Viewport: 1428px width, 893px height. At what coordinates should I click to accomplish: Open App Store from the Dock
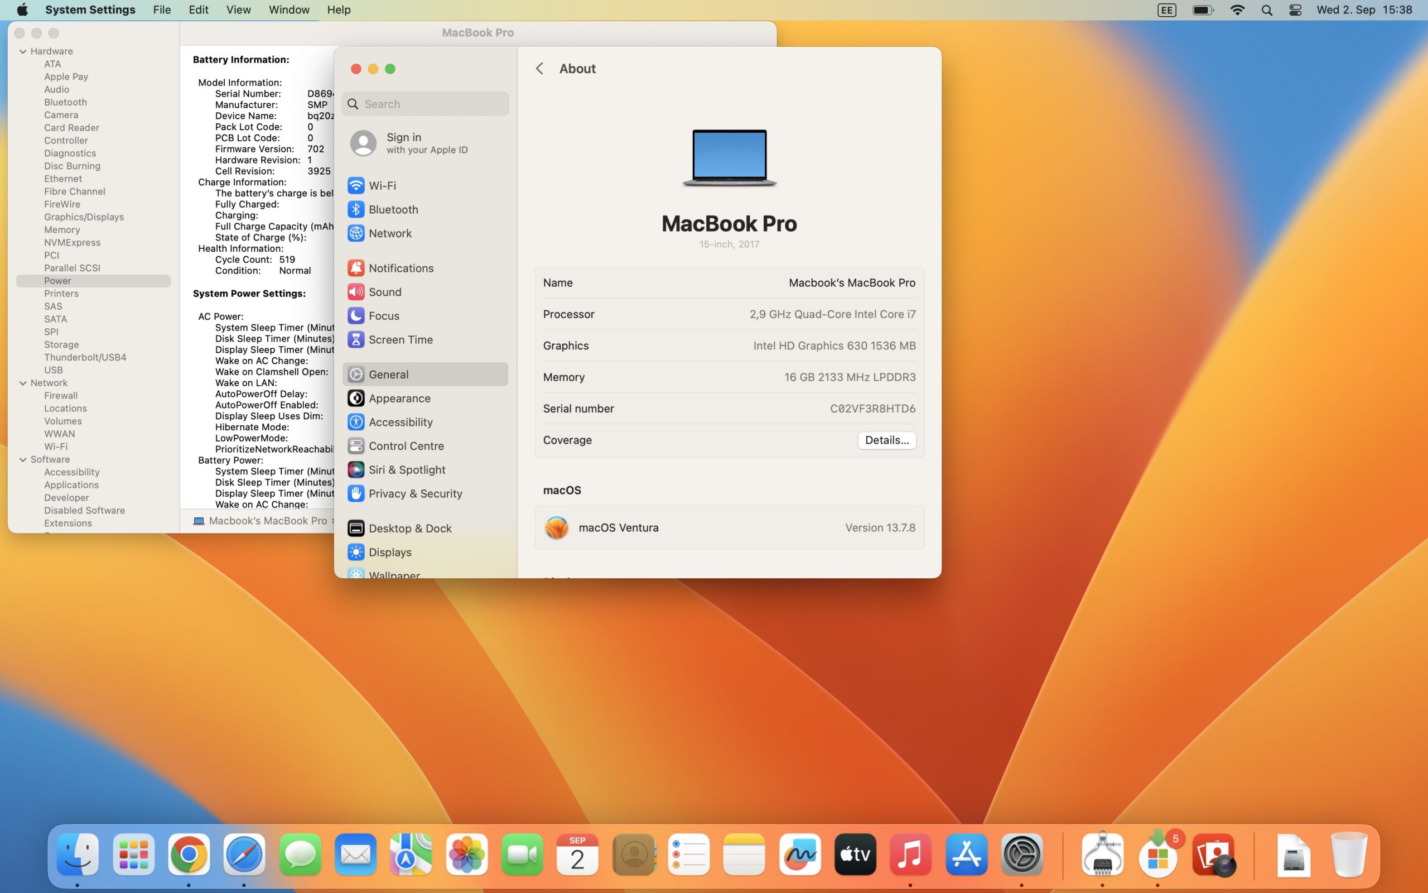[x=967, y=854]
